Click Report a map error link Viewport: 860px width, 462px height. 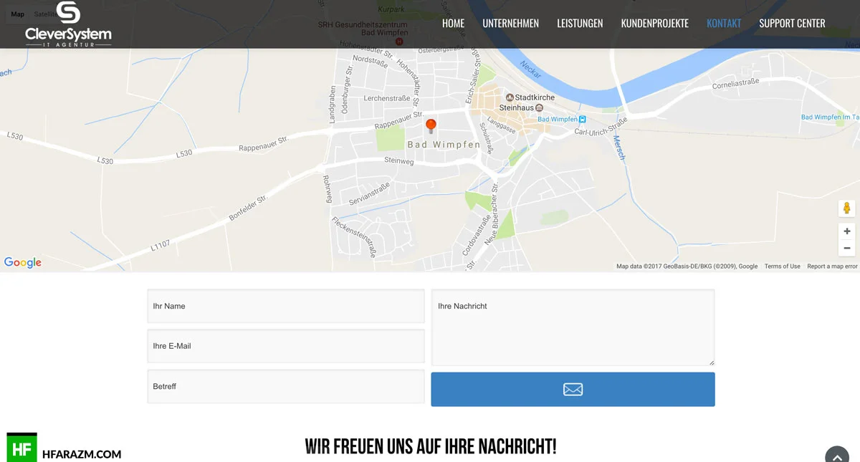[x=832, y=266]
